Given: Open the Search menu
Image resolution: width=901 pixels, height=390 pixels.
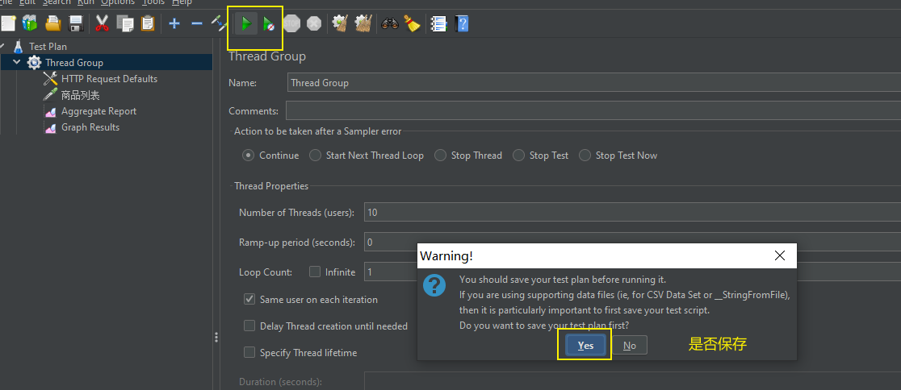Looking at the screenshot, I should click(57, 3).
